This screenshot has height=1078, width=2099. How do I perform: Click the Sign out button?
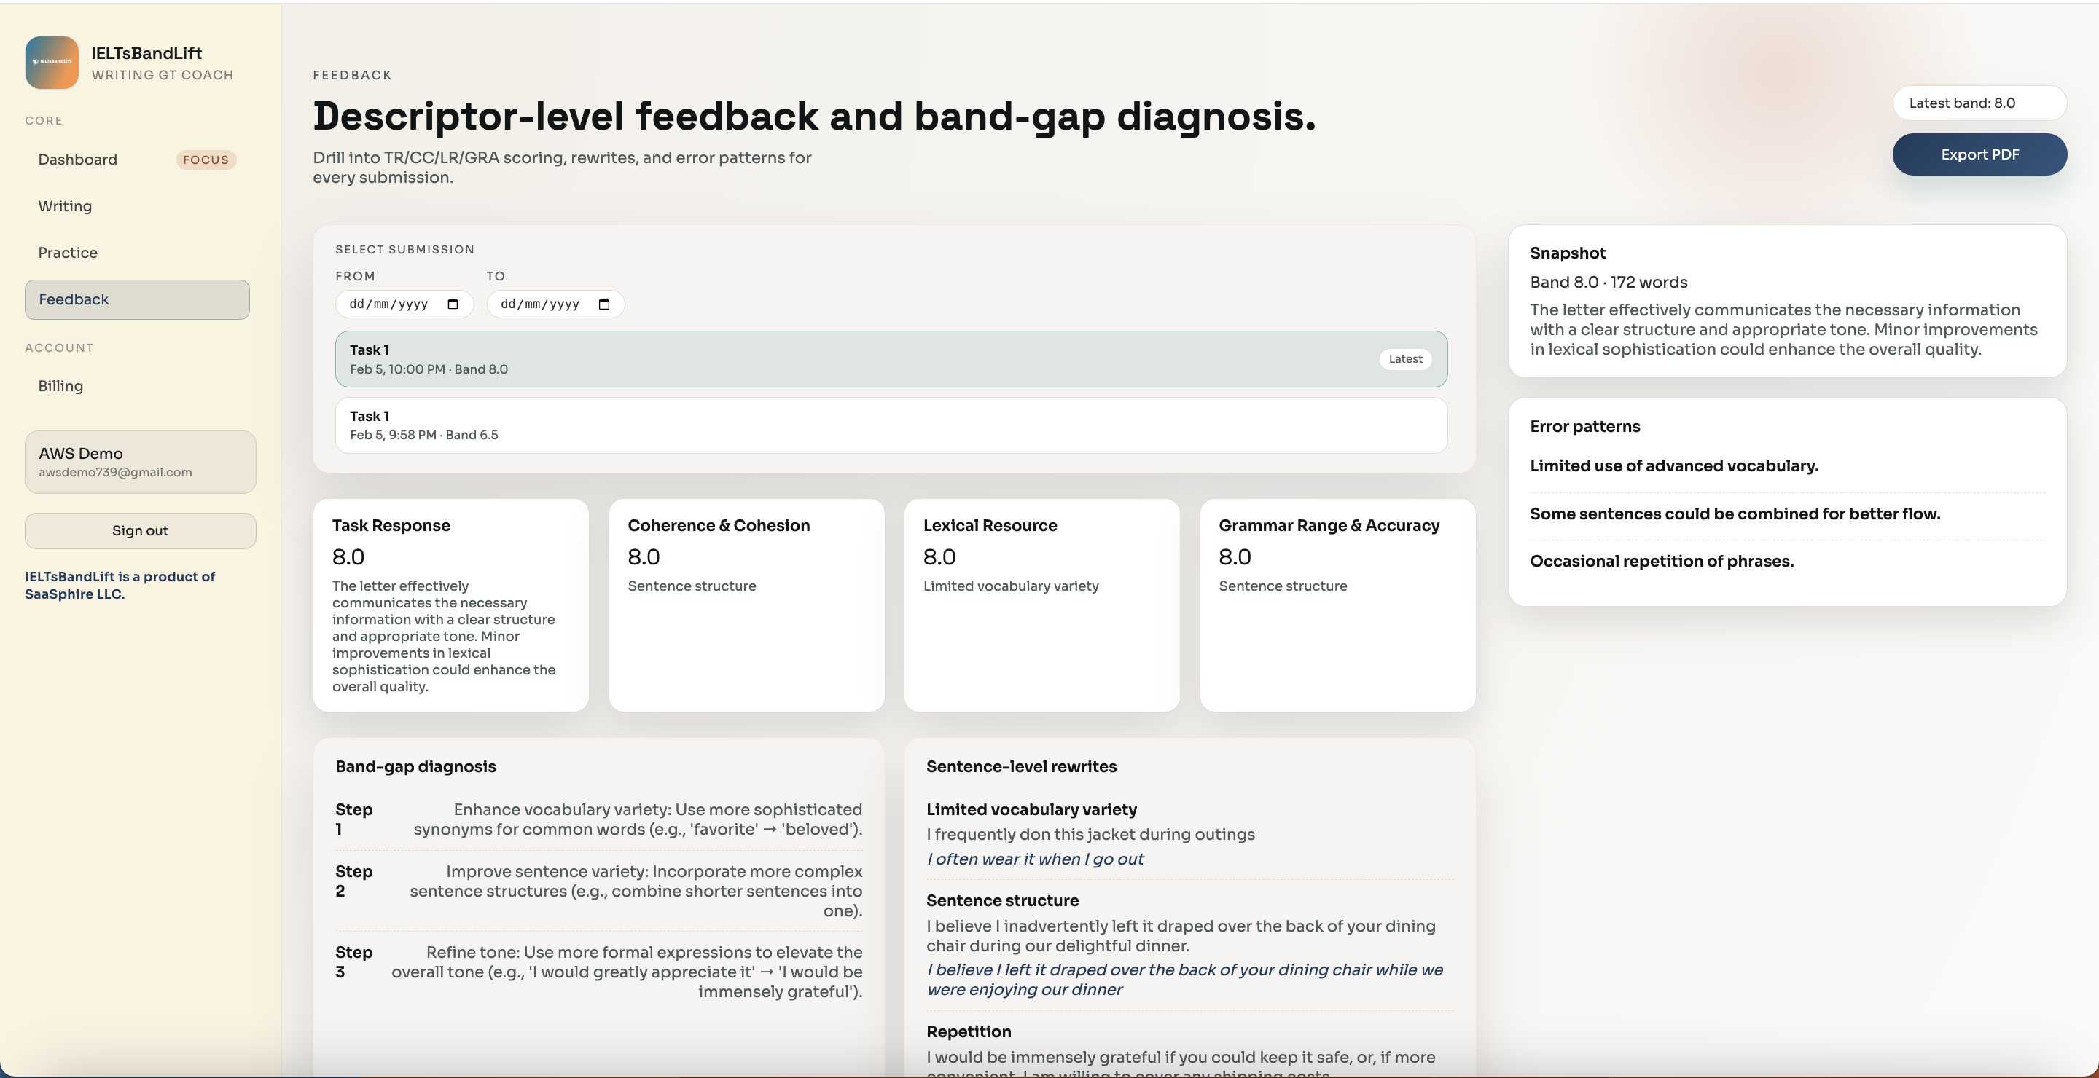click(x=139, y=530)
